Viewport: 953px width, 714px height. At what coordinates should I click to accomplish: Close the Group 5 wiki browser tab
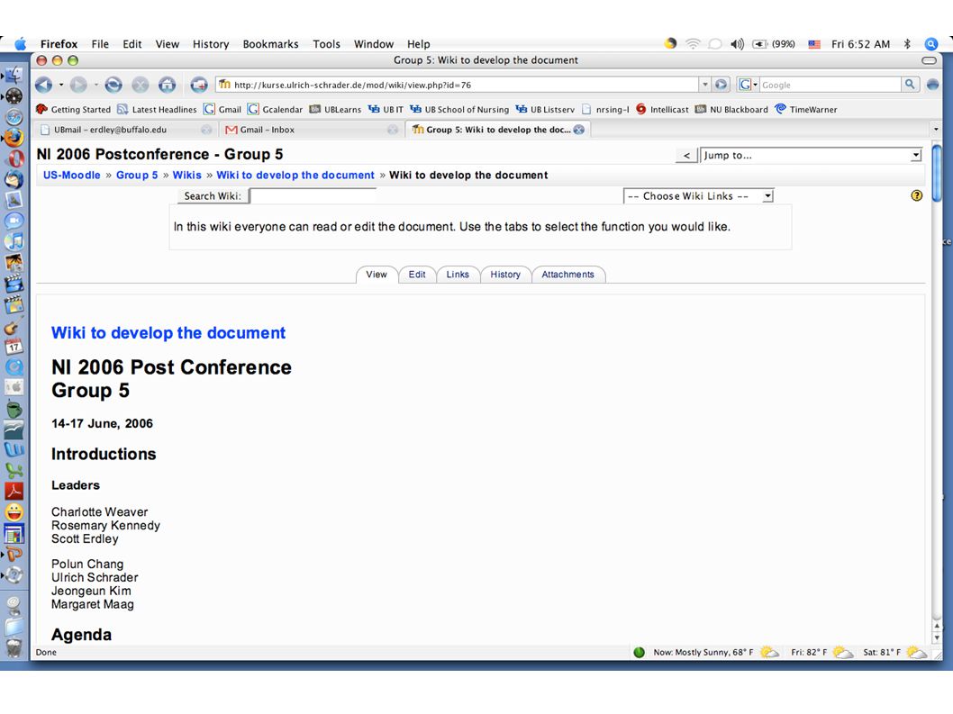[578, 130]
